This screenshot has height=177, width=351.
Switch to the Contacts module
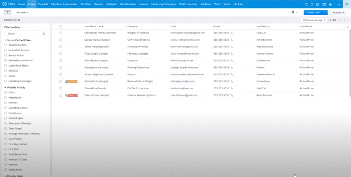pos(43,4)
